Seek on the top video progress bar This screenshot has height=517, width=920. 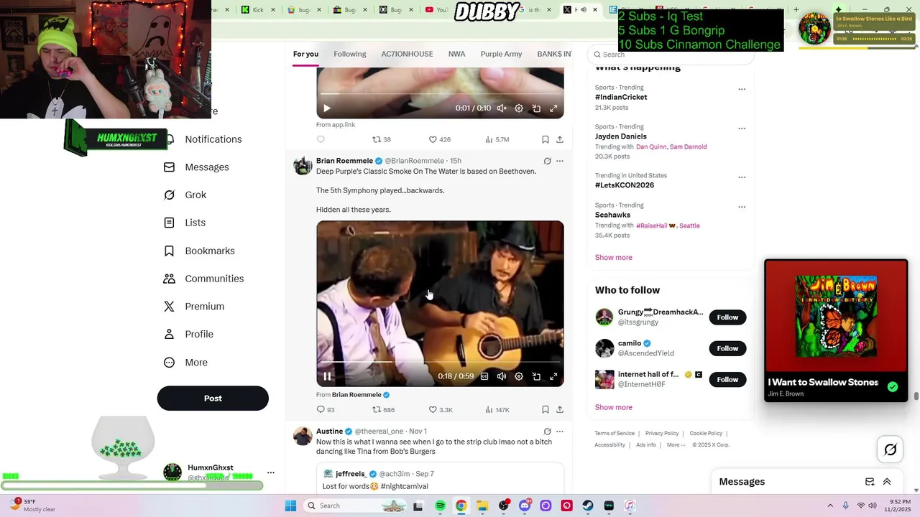click(440, 94)
